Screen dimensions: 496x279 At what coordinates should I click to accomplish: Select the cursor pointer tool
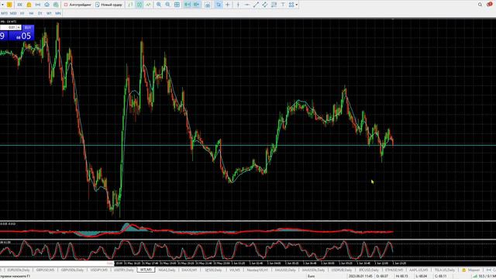tap(219, 5)
